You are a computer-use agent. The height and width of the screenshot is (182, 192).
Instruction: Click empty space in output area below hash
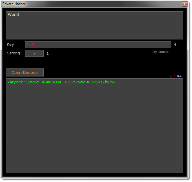point(94,129)
